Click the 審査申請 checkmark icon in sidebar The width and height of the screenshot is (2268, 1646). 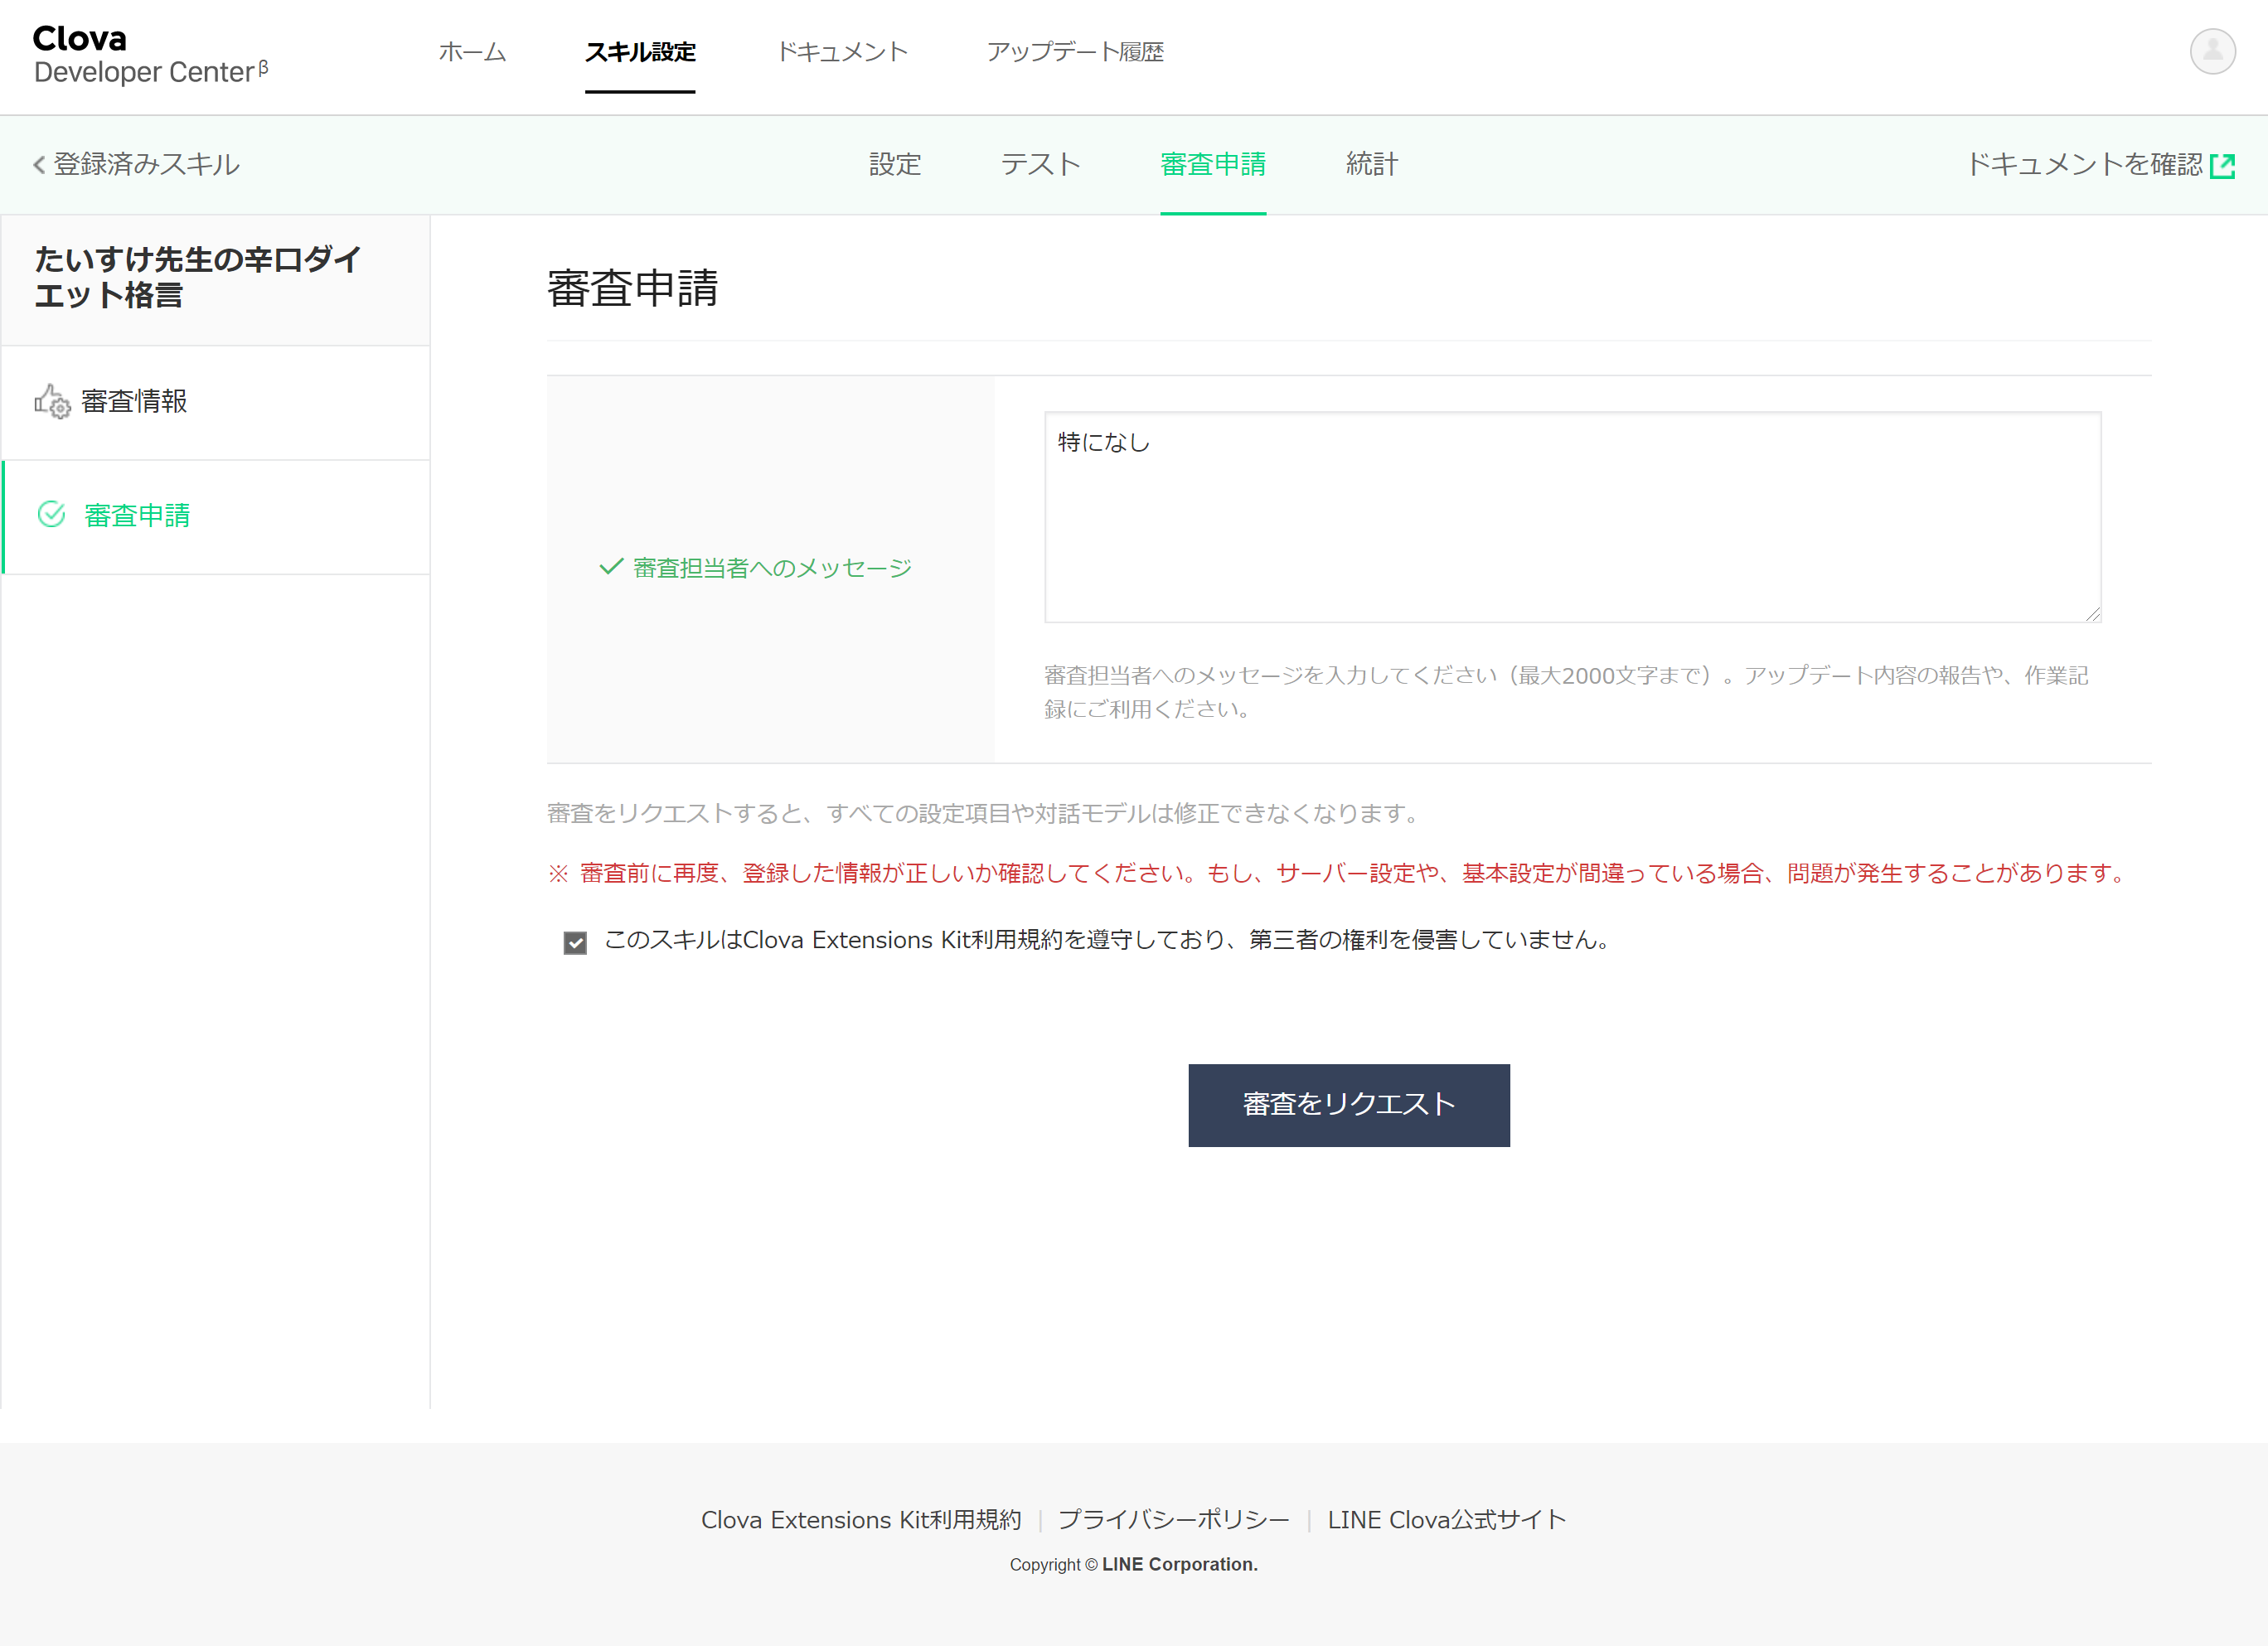click(x=50, y=515)
